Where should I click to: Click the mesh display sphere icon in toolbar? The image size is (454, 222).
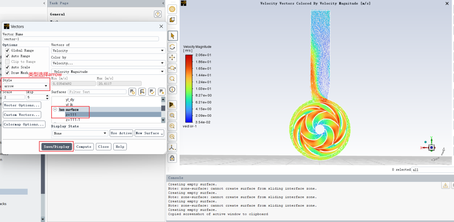tap(172, 9)
